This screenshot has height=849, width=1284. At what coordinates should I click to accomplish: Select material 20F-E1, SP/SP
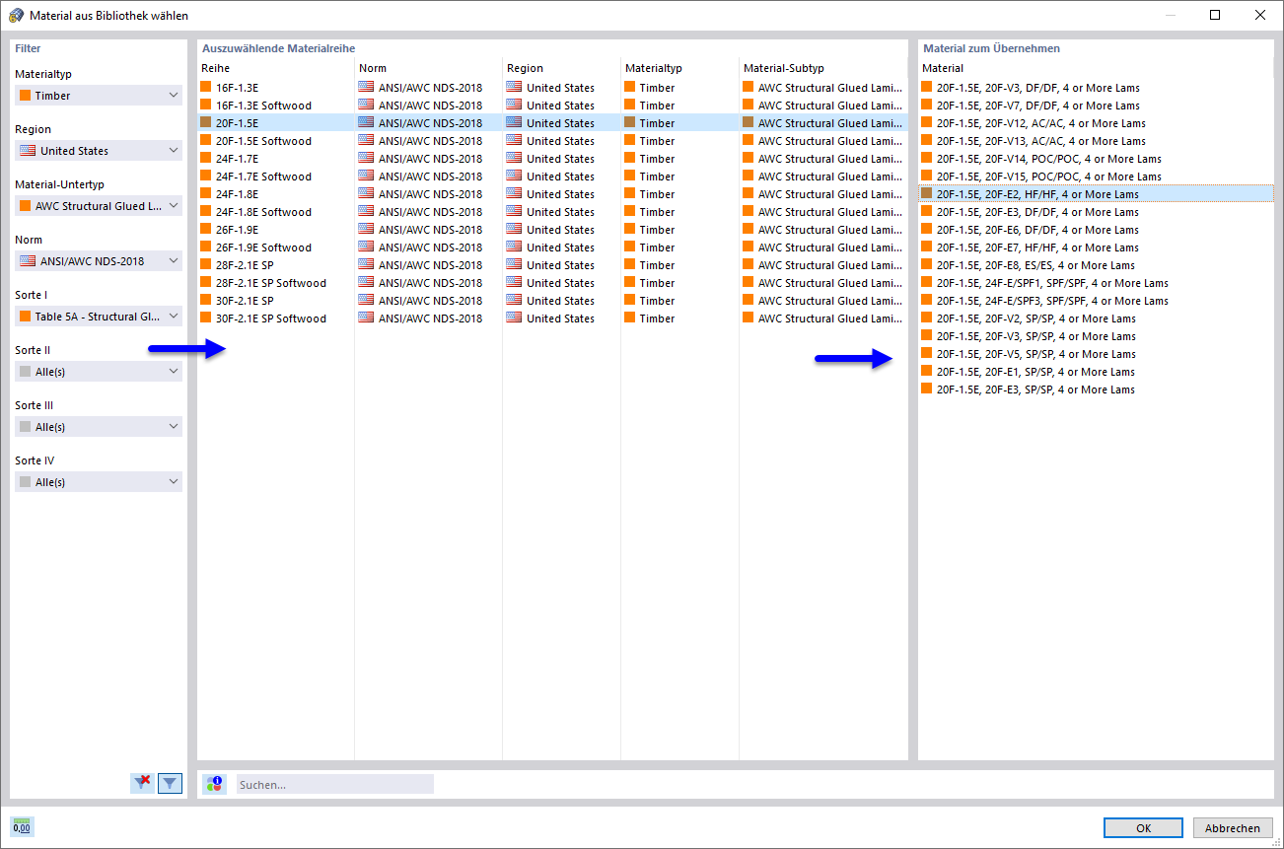click(1096, 372)
